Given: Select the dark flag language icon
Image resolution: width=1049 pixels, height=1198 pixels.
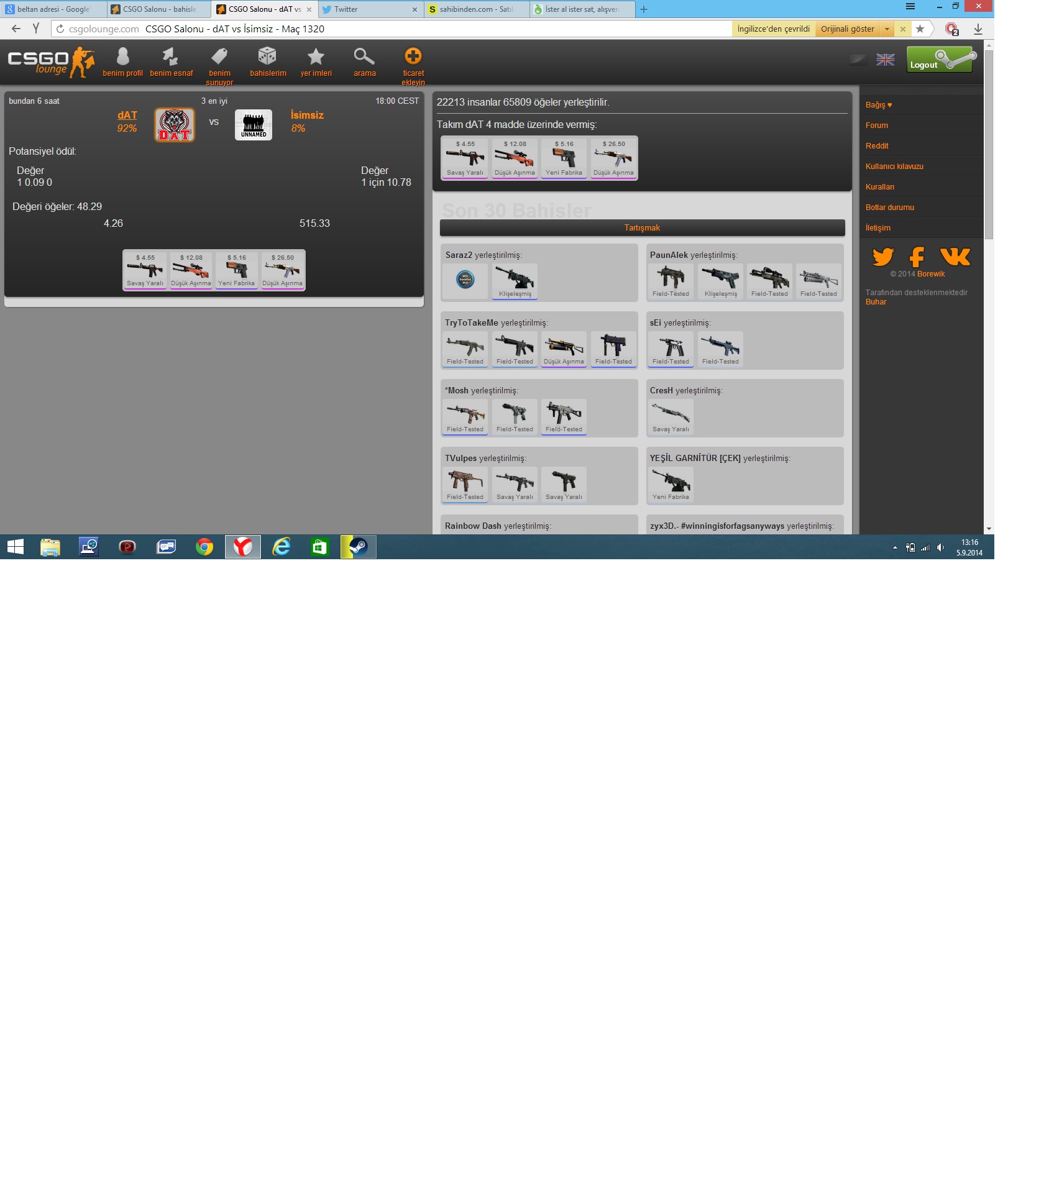Looking at the screenshot, I should [x=858, y=60].
